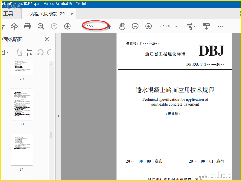
Task: Click the large DBJ logo text
Action: point(211,50)
